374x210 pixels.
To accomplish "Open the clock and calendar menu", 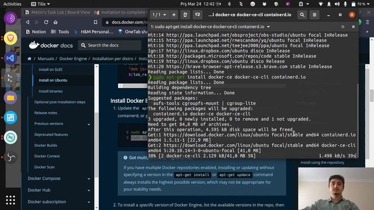I will tap(198, 4).
